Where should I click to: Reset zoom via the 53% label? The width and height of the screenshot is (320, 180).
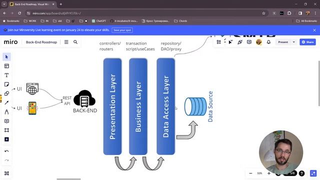pyautogui.click(x=259, y=173)
